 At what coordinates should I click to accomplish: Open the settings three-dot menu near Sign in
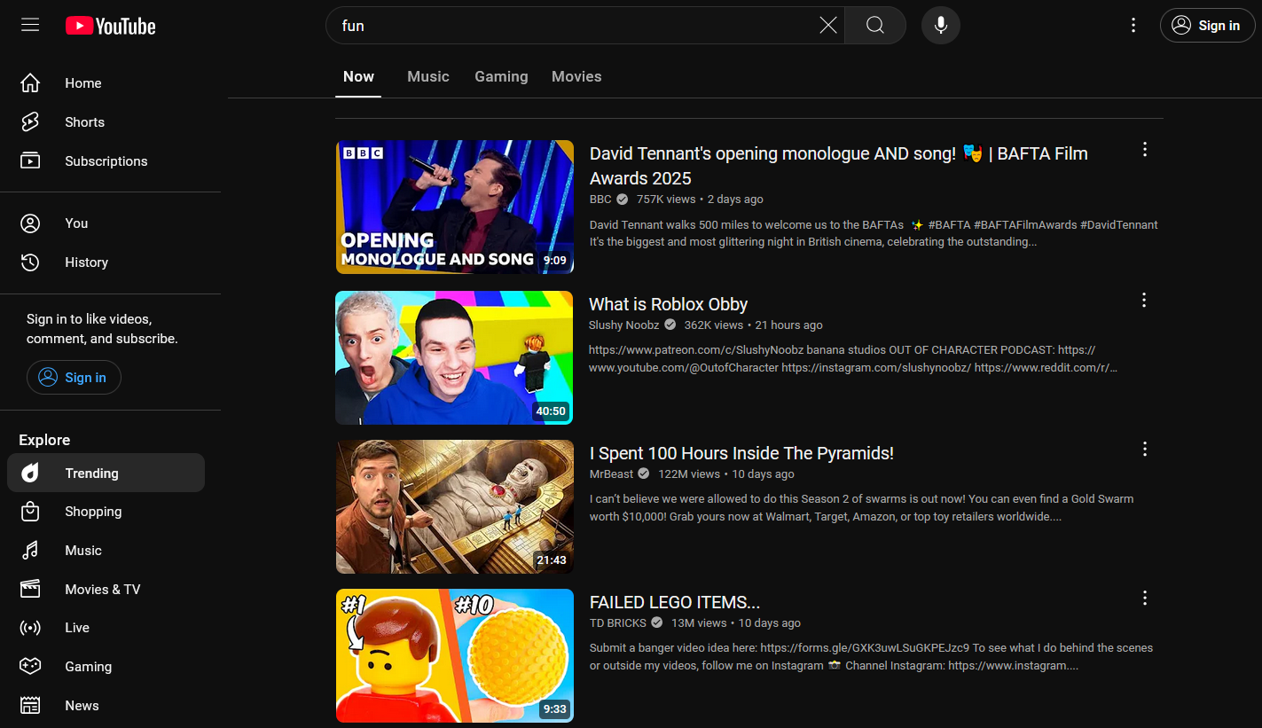coord(1133,25)
